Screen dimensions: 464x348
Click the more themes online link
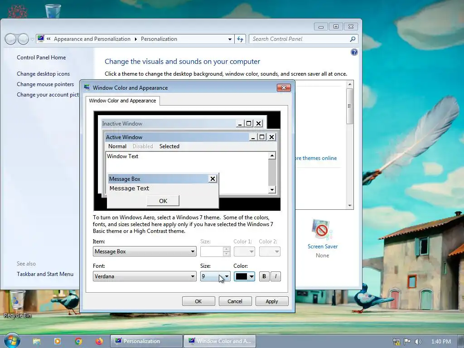click(x=316, y=158)
